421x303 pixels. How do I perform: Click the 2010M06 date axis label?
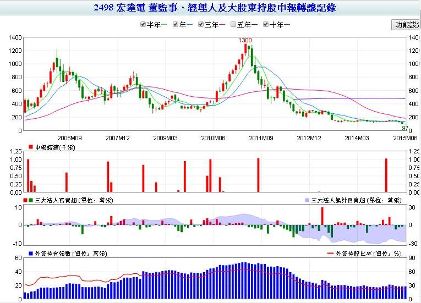point(213,138)
